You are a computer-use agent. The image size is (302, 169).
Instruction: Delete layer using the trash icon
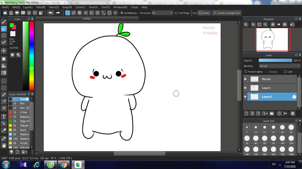(293, 113)
